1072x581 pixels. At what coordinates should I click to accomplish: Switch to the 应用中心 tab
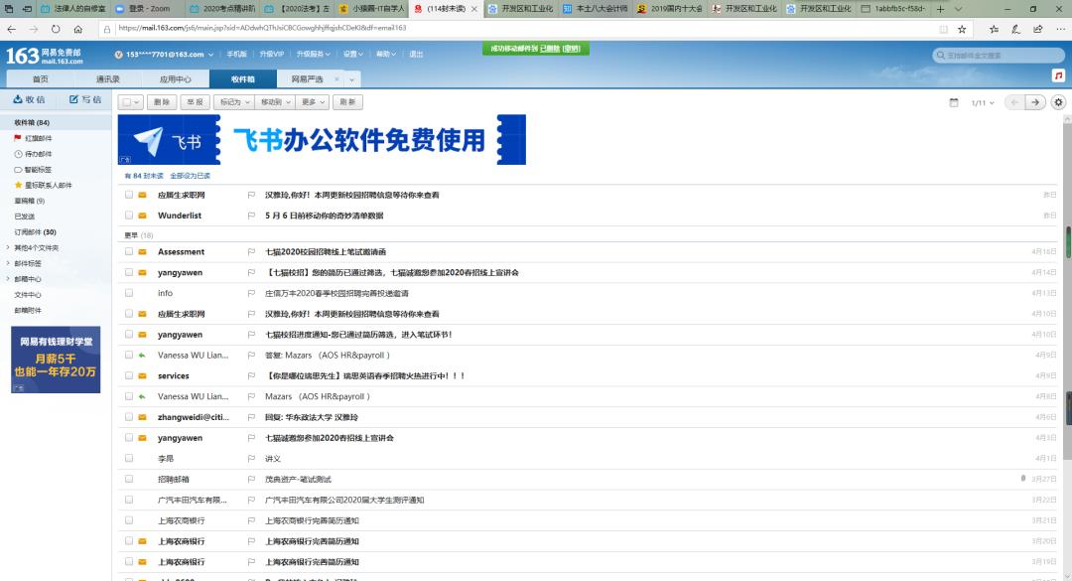[x=175, y=78]
